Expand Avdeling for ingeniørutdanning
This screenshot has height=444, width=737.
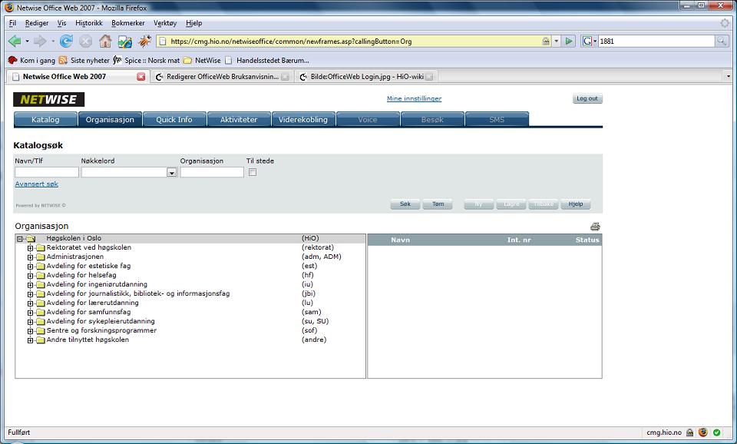coord(30,285)
